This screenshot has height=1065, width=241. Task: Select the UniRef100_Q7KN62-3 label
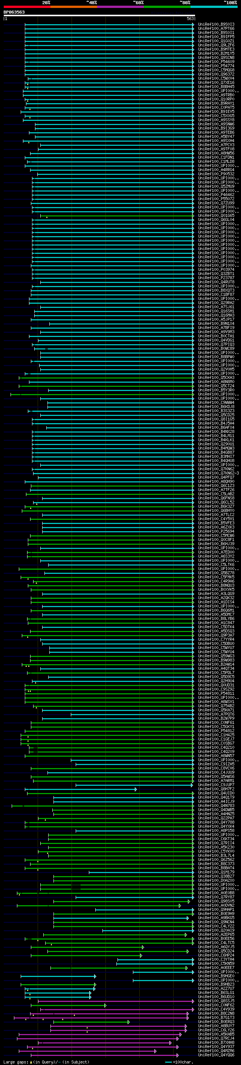(x=218, y=473)
